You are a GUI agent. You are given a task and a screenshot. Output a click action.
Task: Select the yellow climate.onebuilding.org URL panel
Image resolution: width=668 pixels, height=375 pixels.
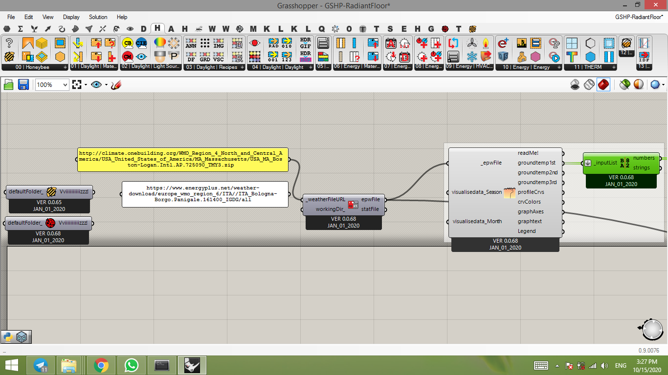click(183, 159)
